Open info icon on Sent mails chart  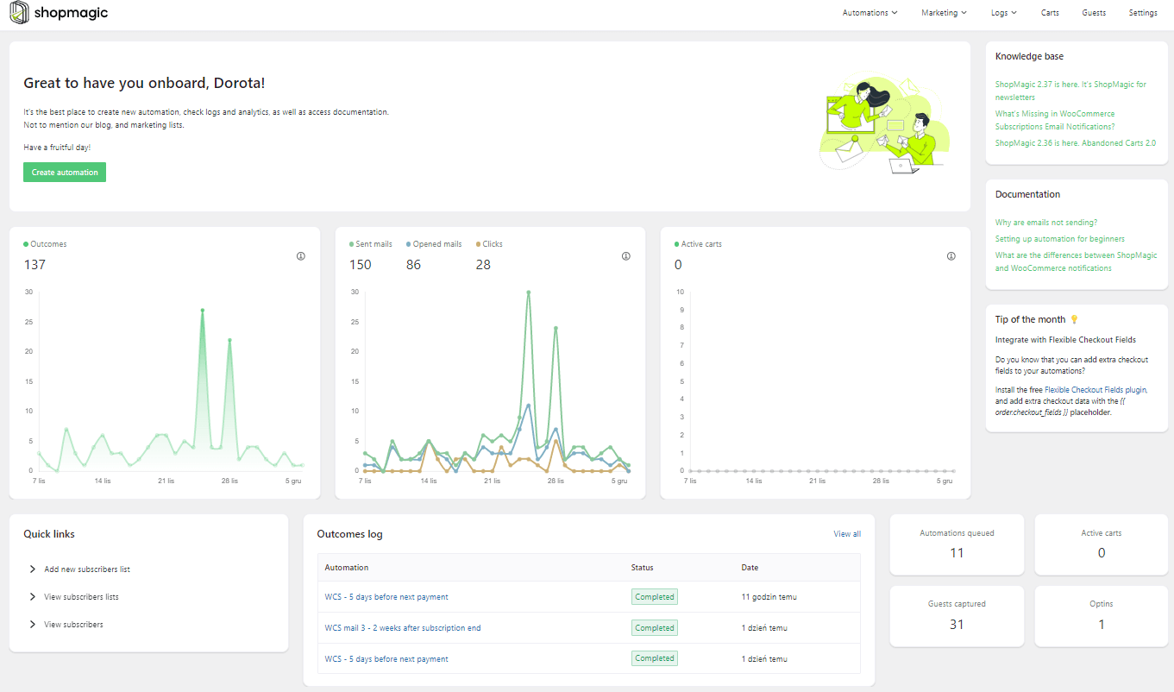tap(625, 256)
